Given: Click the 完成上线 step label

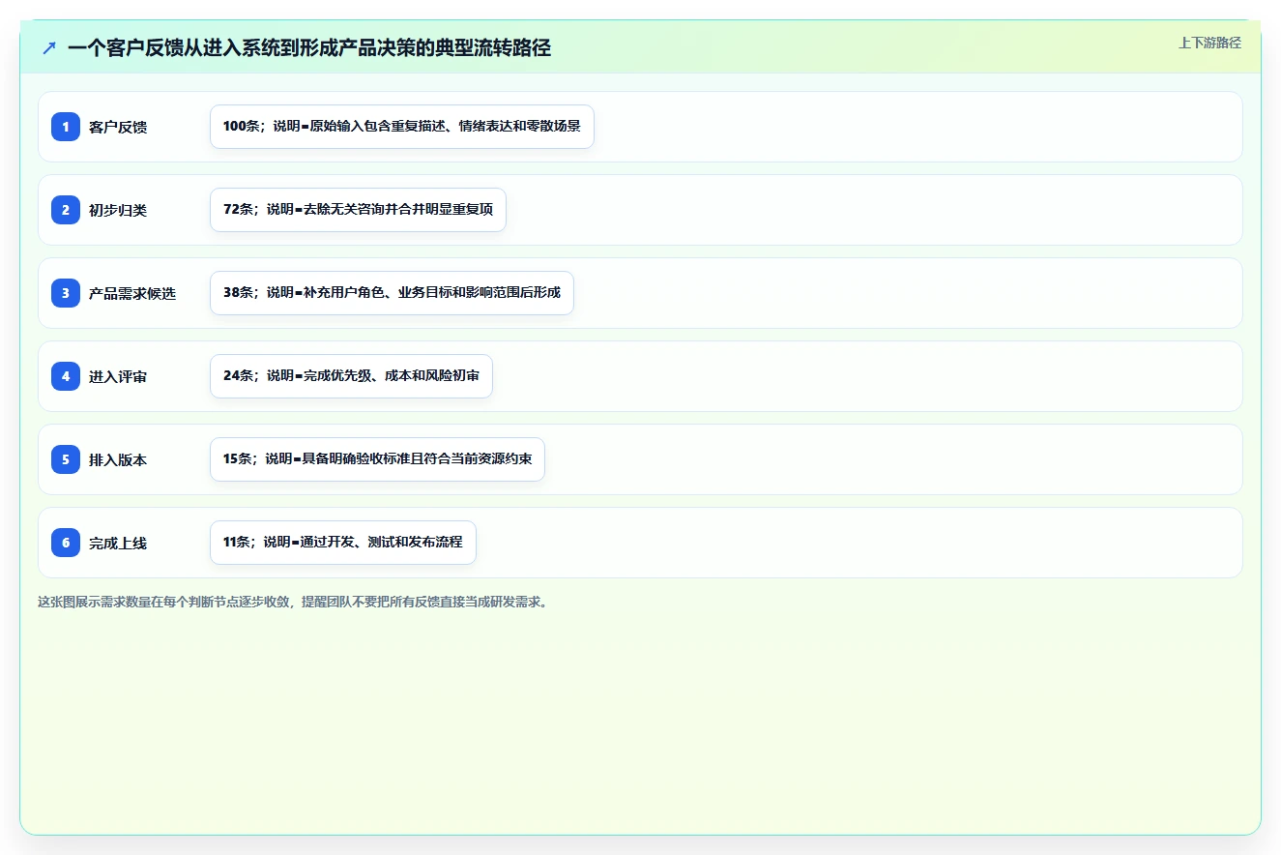Looking at the screenshot, I should click(x=118, y=543).
